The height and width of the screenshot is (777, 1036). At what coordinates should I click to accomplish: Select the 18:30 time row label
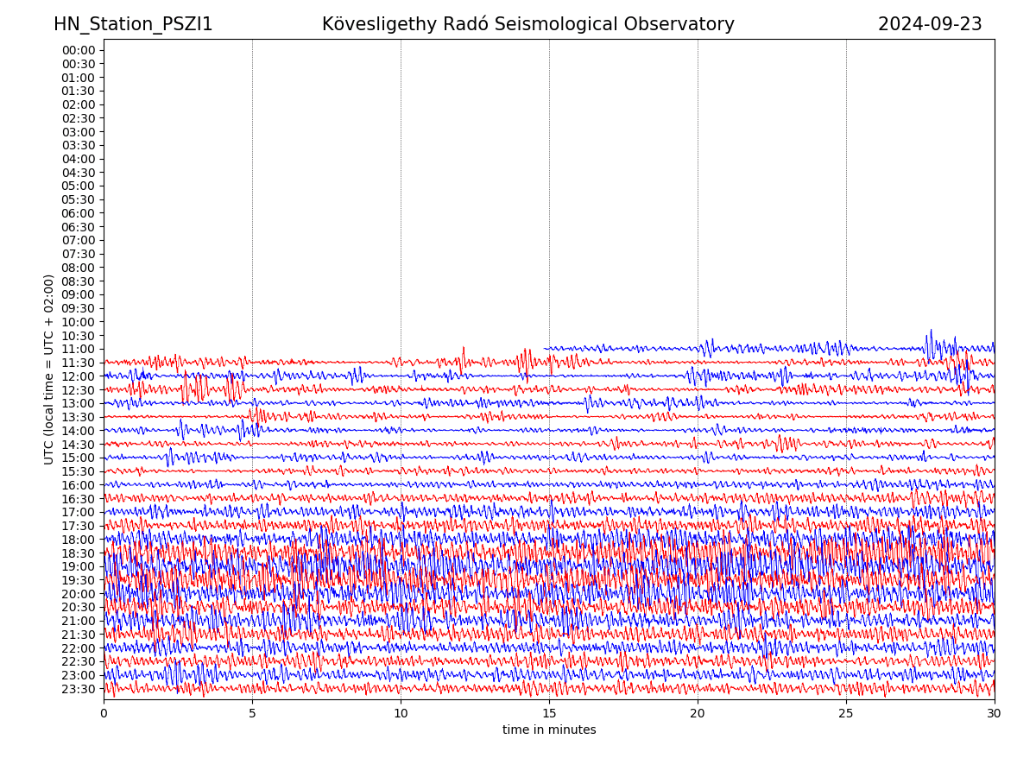pos(78,553)
